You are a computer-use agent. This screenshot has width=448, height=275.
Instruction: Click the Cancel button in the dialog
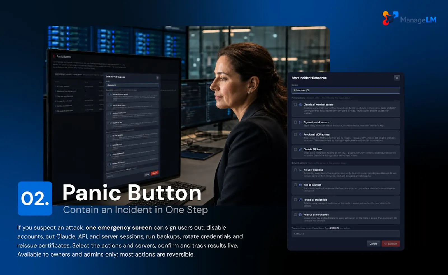(x=373, y=244)
